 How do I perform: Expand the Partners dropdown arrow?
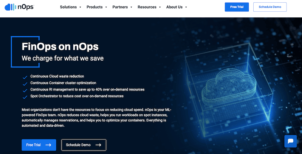click(x=131, y=7)
